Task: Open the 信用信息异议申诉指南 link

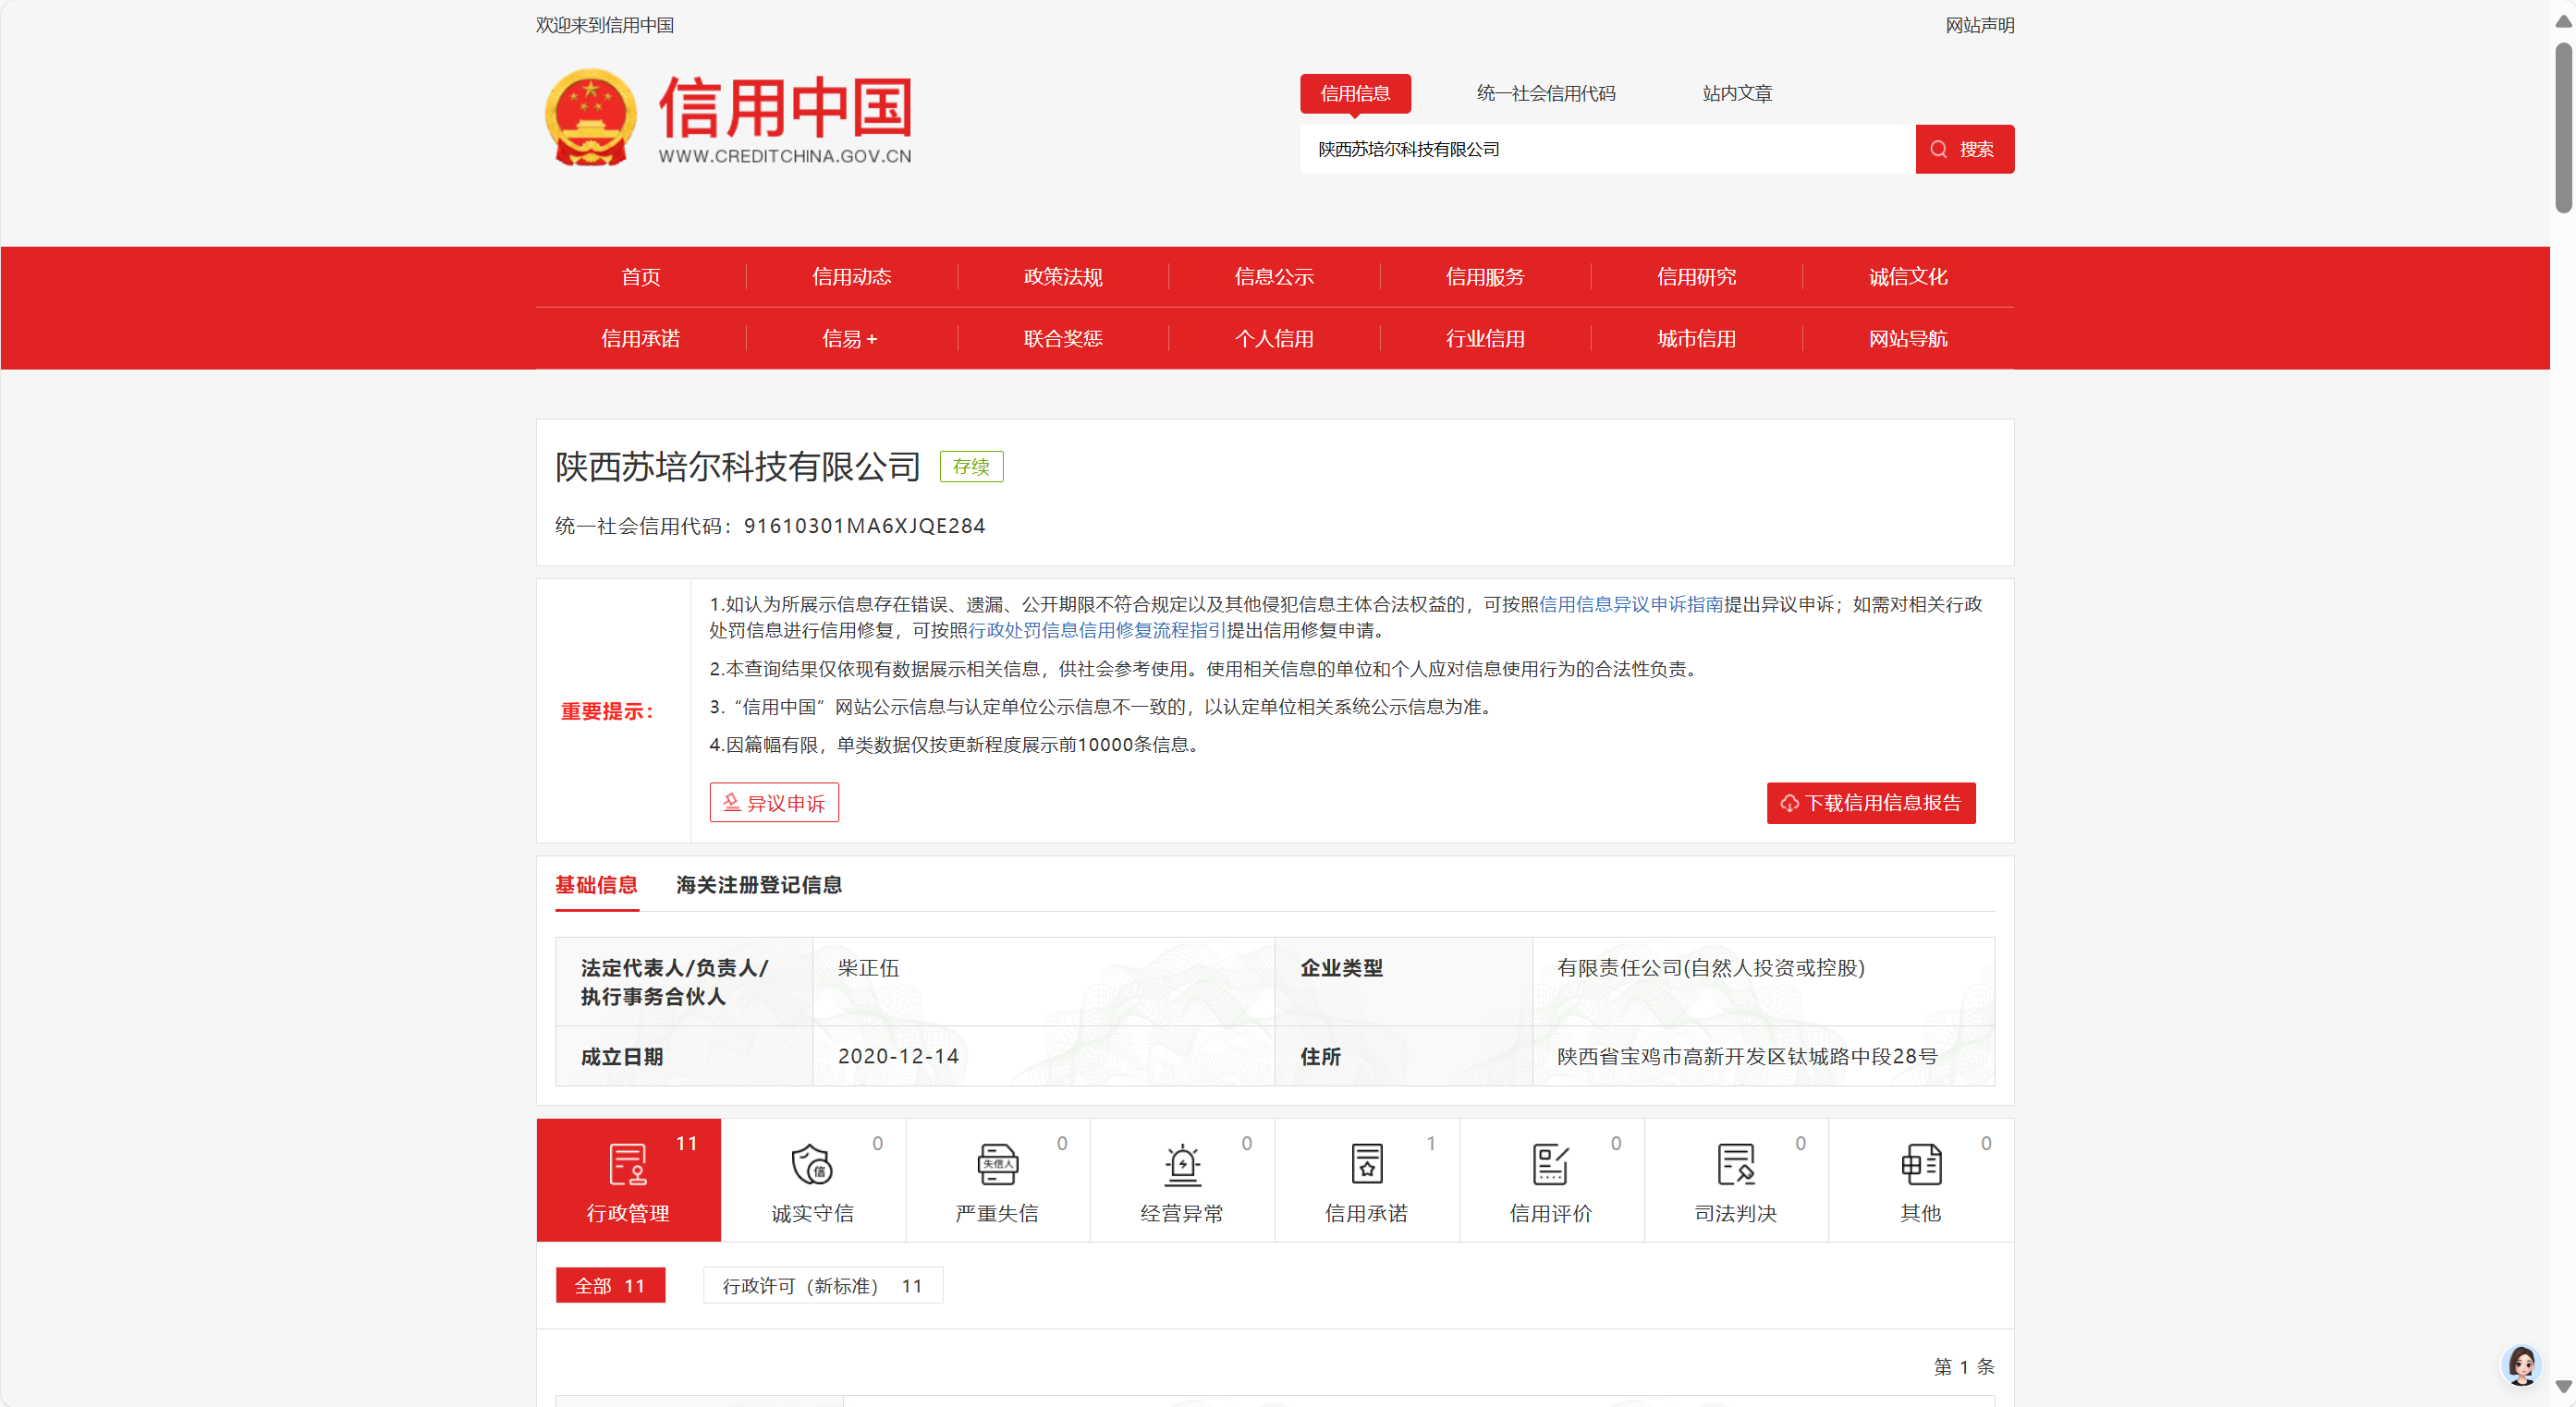Action: (1630, 603)
